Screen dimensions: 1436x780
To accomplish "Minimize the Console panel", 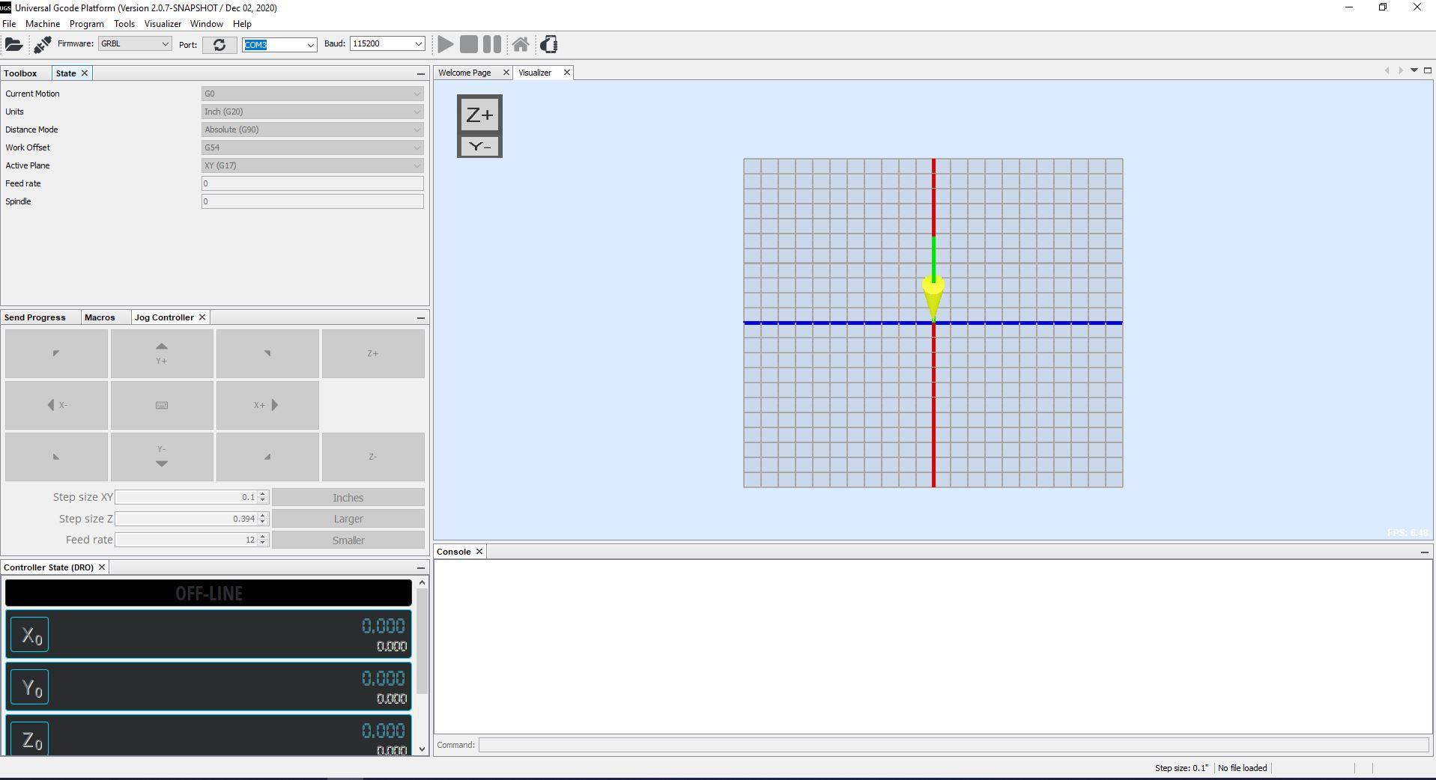I will pos(1424,552).
